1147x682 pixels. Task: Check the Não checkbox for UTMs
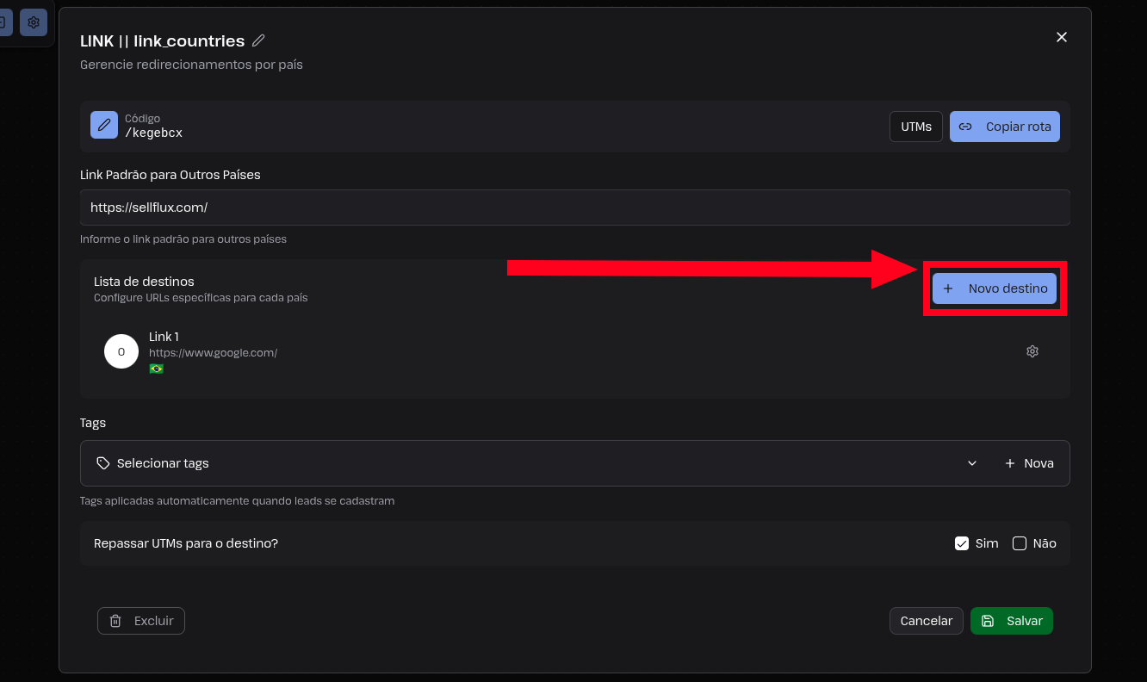point(1020,543)
